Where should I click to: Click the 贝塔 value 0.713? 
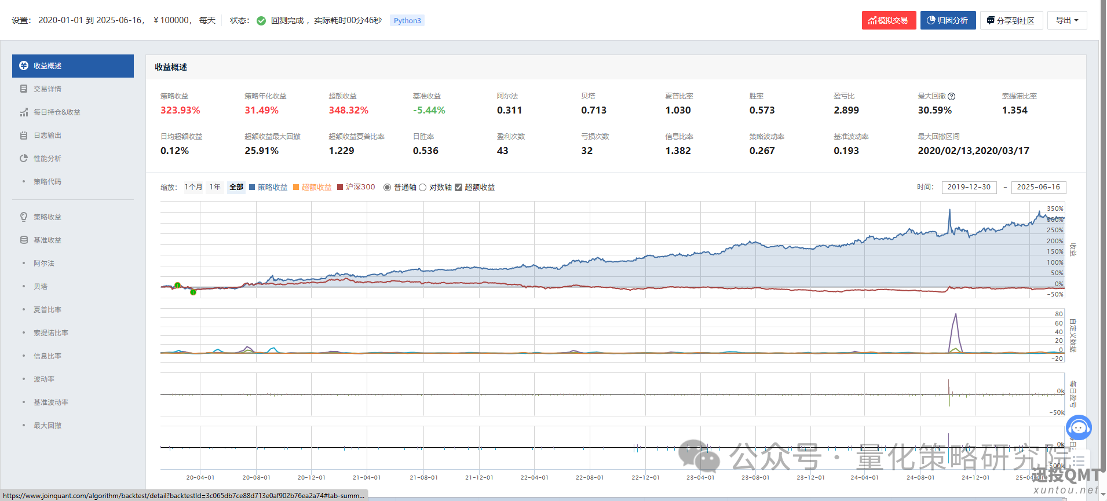pyautogui.click(x=594, y=110)
